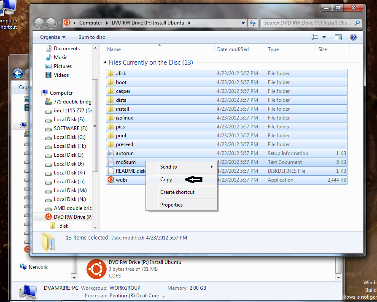Click Burn to disc button

92,37
